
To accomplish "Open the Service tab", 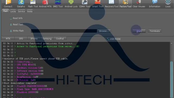I will pyautogui.click(x=21, y=11).
